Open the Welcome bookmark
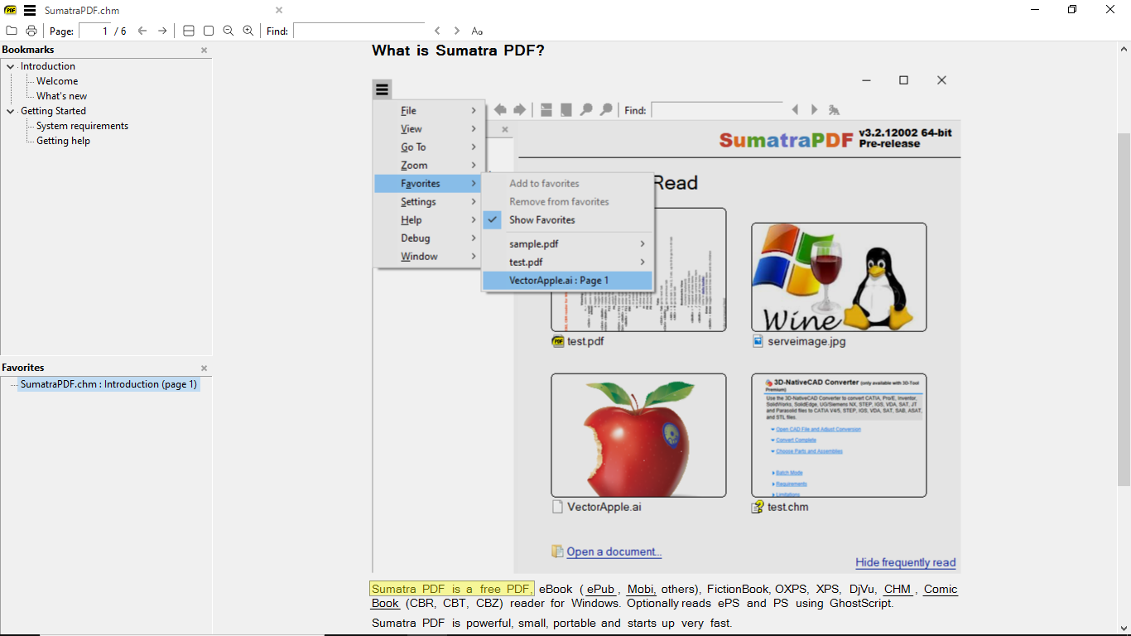 (x=57, y=81)
